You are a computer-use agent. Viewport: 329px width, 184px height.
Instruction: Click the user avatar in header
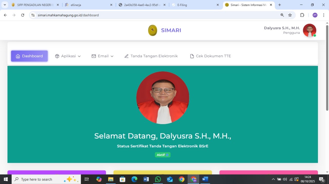pyautogui.click(x=309, y=30)
